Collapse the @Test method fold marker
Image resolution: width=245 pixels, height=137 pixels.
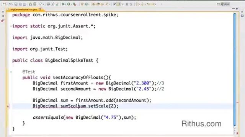(11, 72)
